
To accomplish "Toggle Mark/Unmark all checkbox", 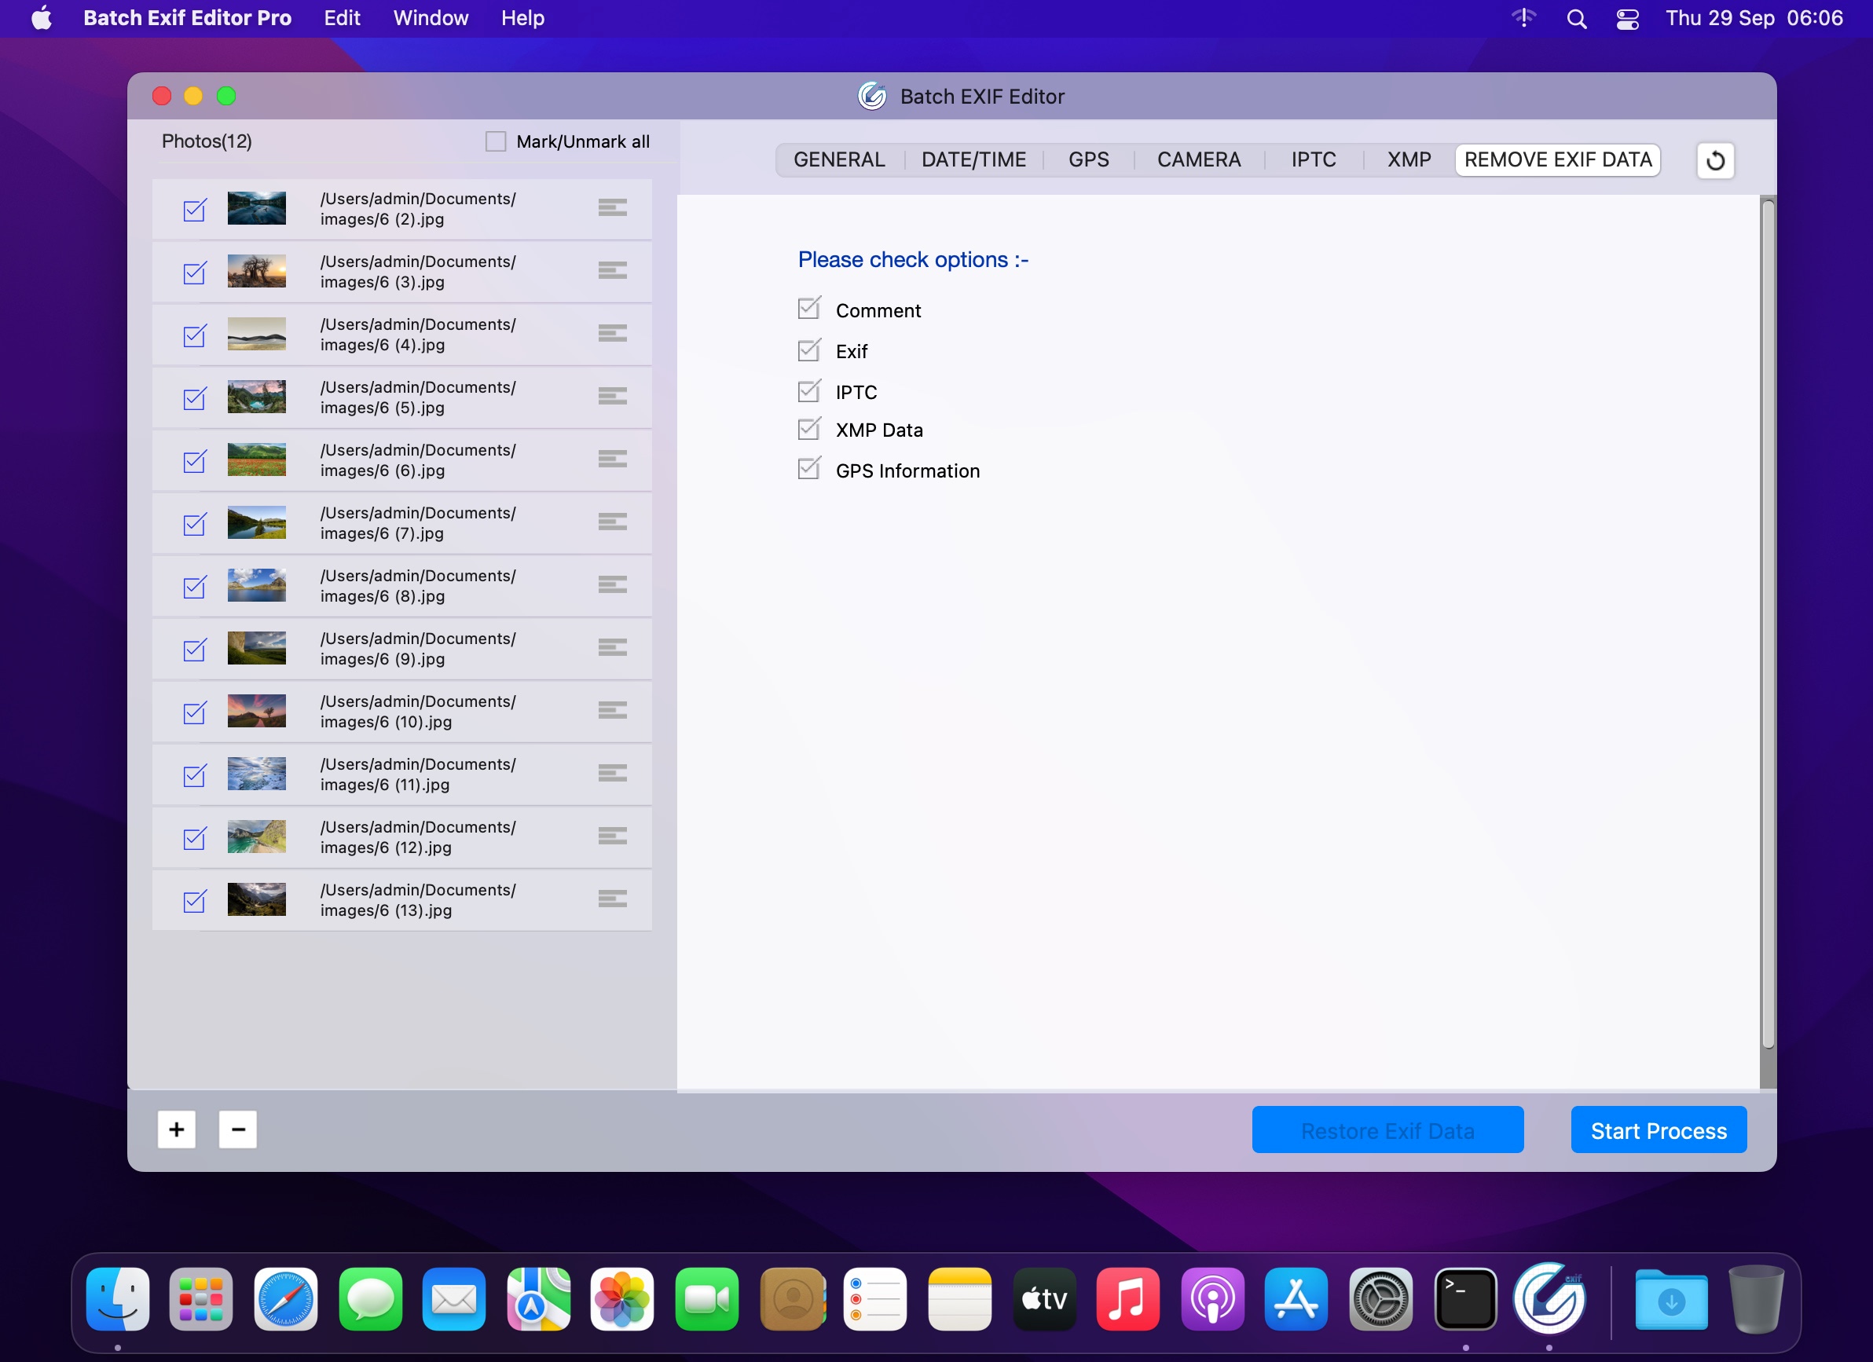I will pos(496,141).
